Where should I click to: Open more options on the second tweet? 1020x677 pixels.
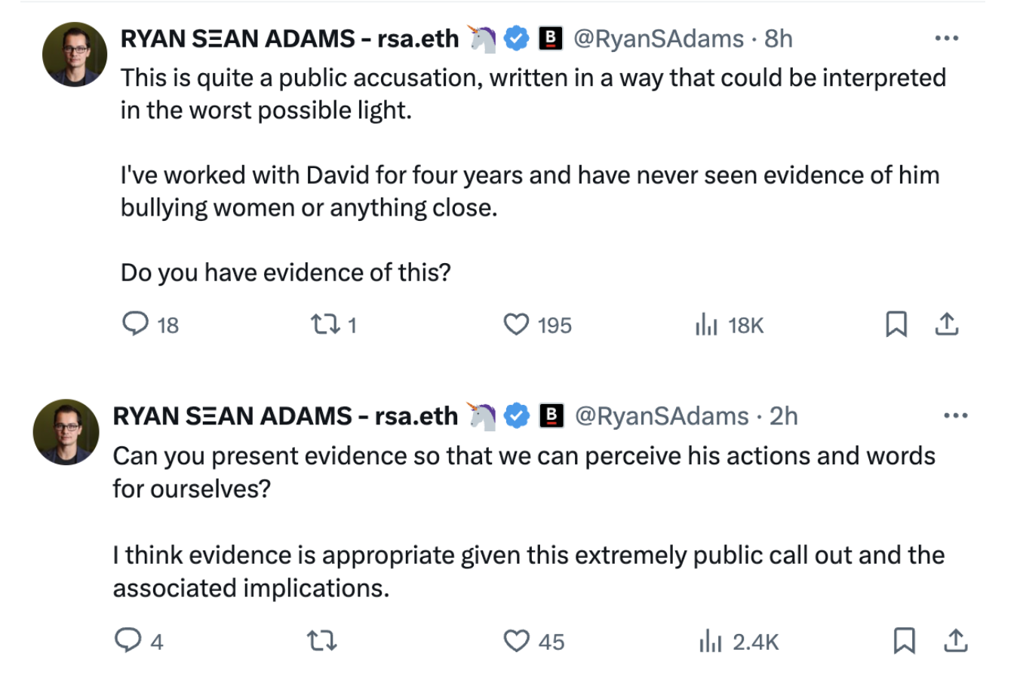point(955,415)
